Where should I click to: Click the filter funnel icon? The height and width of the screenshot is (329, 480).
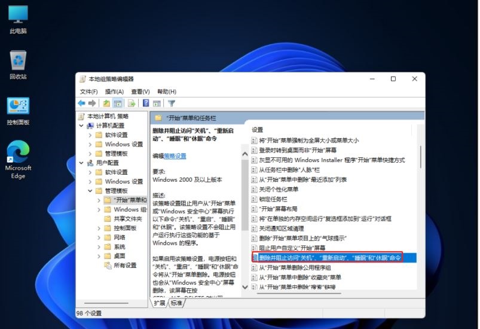[x=172, y=103]
